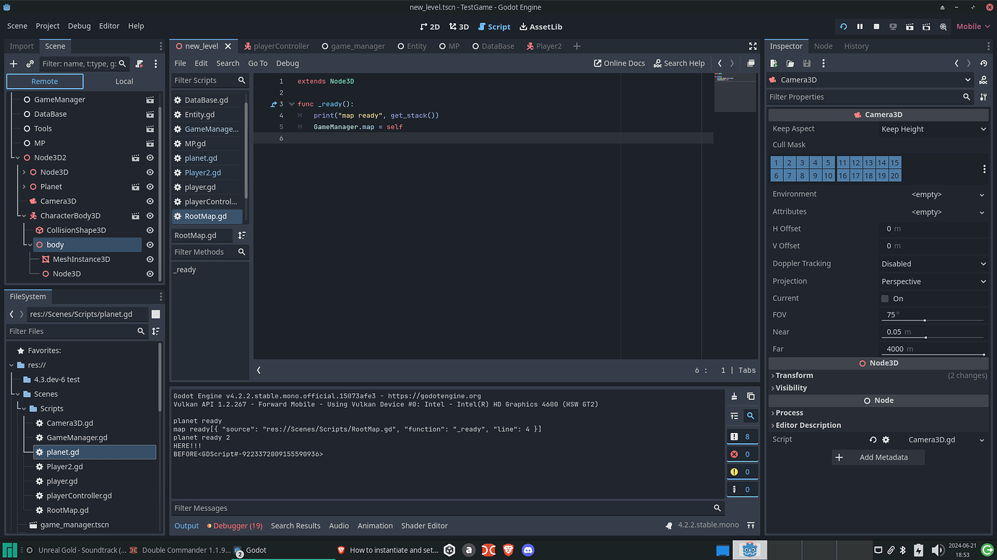997x560 pixels.
Task: Click the Add Metadata button
Action: [878, 457]
